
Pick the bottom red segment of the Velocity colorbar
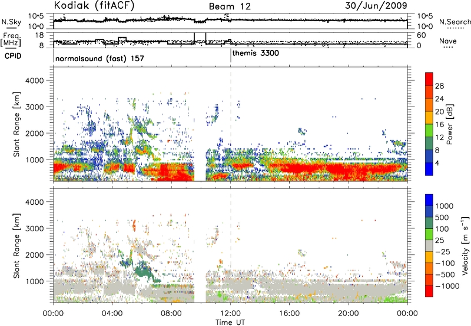(x=429, y=291)
